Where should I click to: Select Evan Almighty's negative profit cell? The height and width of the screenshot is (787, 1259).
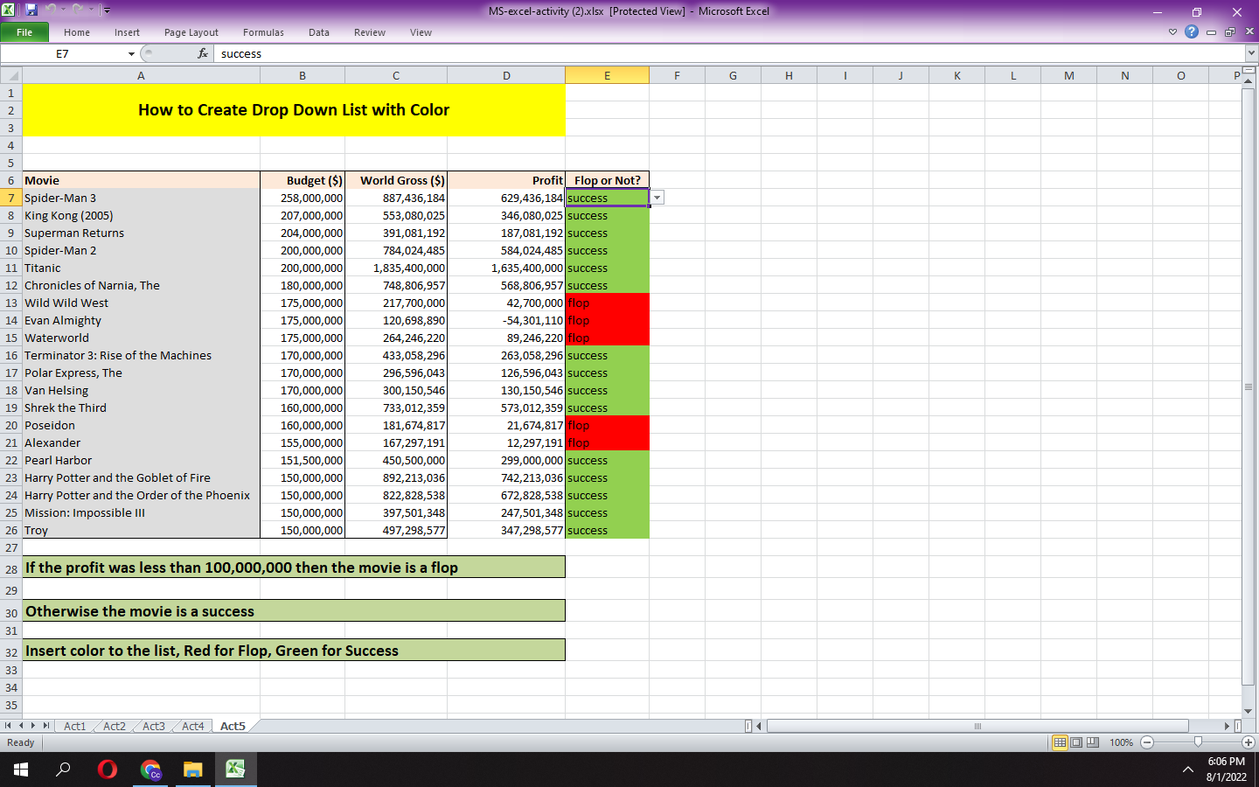[506, 320]
